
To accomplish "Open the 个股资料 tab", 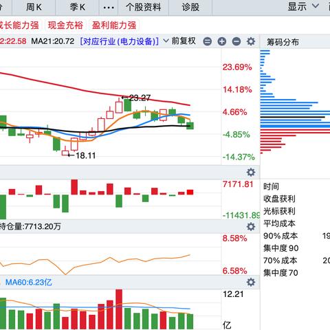I will click(x=144, y=7).
